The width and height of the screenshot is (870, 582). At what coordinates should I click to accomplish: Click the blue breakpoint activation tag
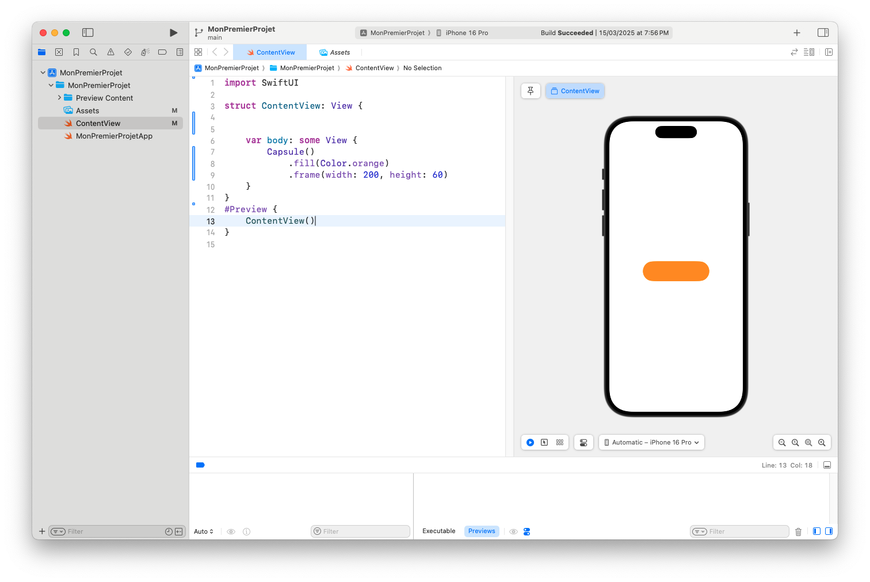pos(200,465)
